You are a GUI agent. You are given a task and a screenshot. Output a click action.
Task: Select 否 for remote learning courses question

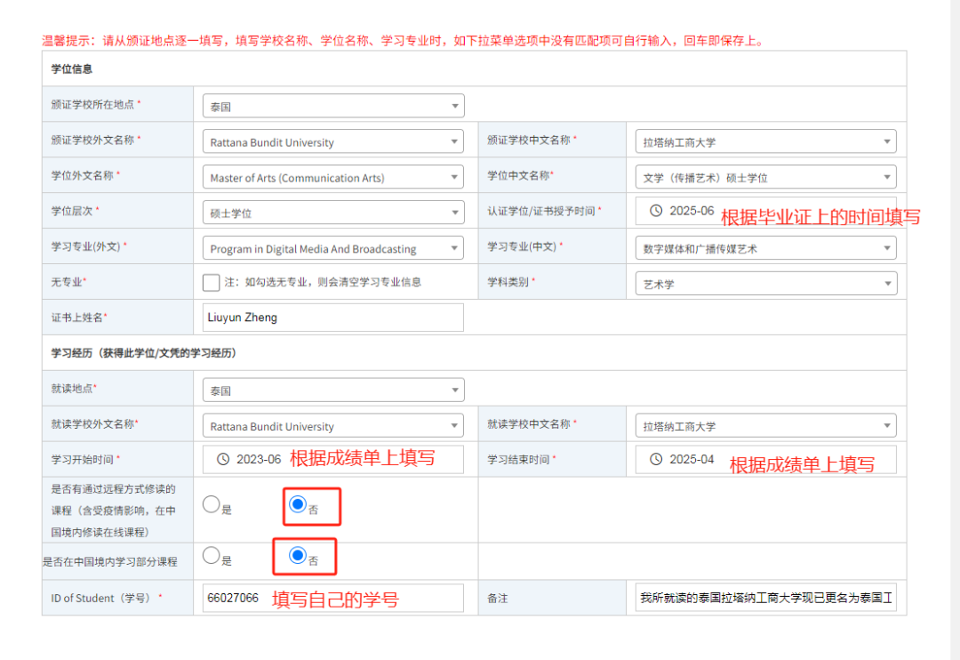[298, 504]
